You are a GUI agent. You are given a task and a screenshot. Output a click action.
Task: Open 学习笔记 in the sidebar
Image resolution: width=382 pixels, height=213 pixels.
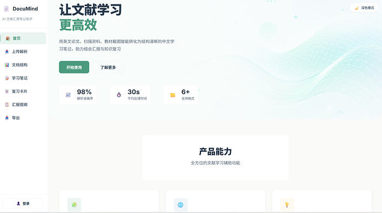(23, 78)
